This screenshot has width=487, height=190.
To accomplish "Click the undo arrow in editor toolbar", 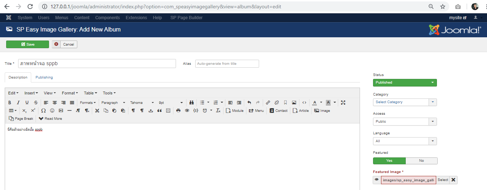I will [x=249, y=103].
